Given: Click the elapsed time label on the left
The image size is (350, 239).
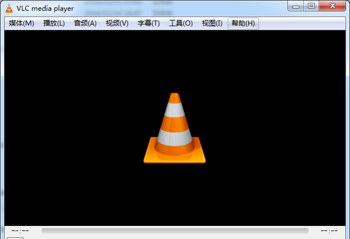Looking at the screenshot, I should point(20,230).
